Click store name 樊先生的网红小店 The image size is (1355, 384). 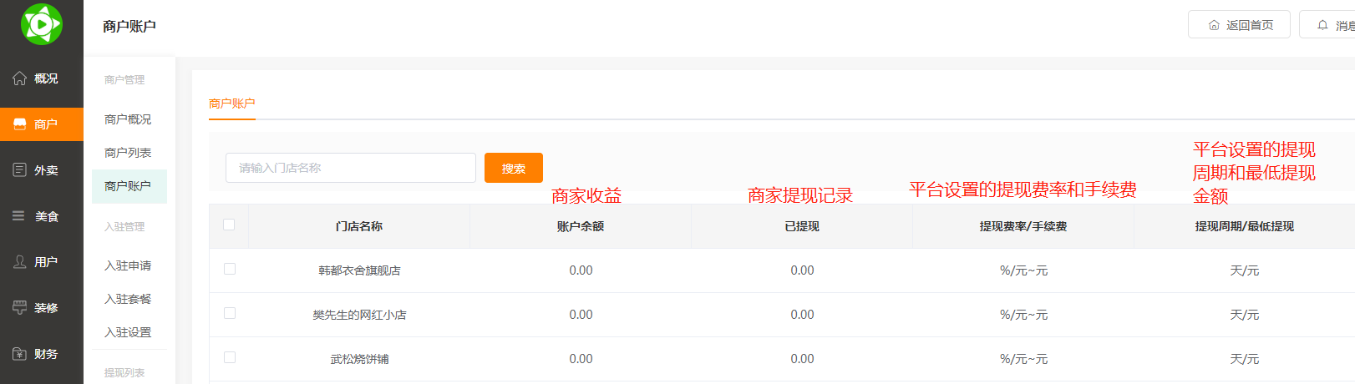pos(359,315)
